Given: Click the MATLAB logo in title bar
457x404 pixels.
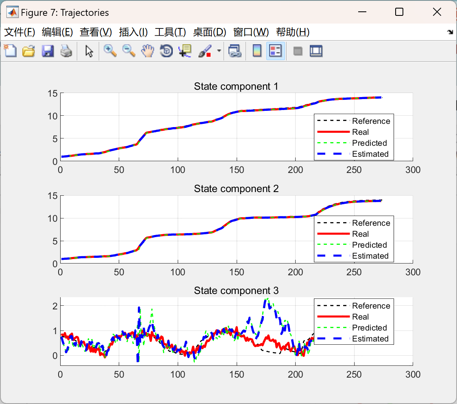Looking at the screenshot, I should [12, 12].
